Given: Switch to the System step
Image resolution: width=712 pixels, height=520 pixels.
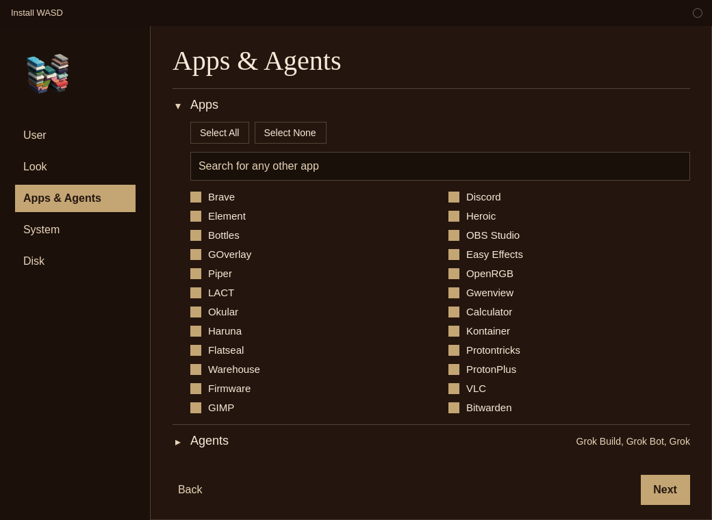Looking at the screenshot, I should coord(75,230).
